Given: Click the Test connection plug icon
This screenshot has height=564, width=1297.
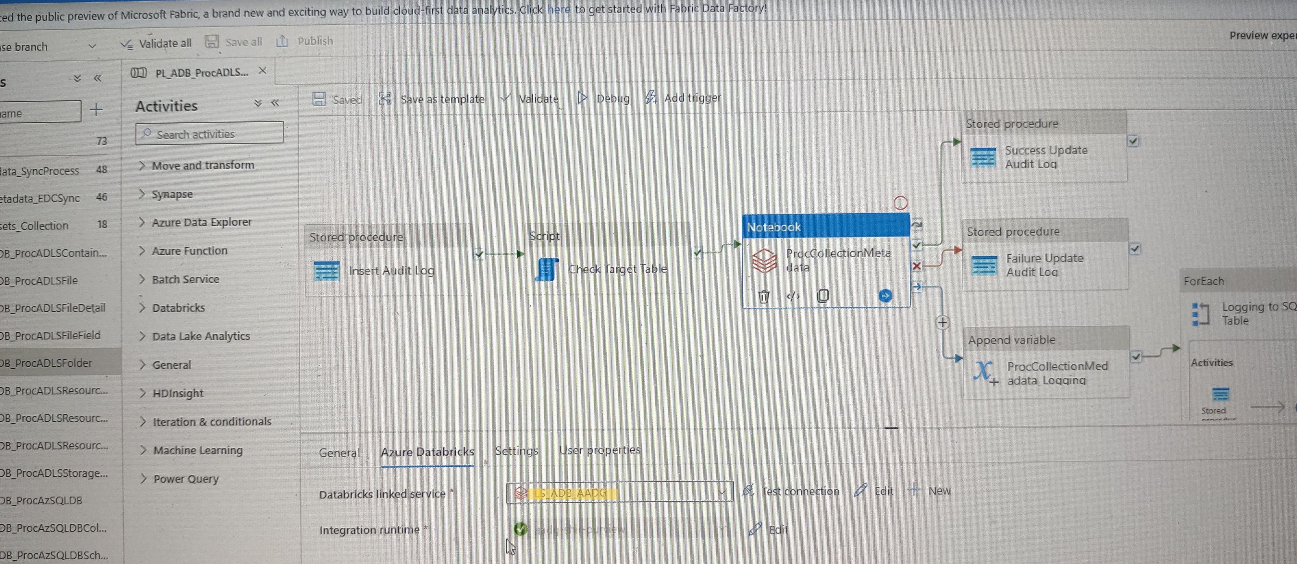Looking at the screenshot, I should (748, 490).
